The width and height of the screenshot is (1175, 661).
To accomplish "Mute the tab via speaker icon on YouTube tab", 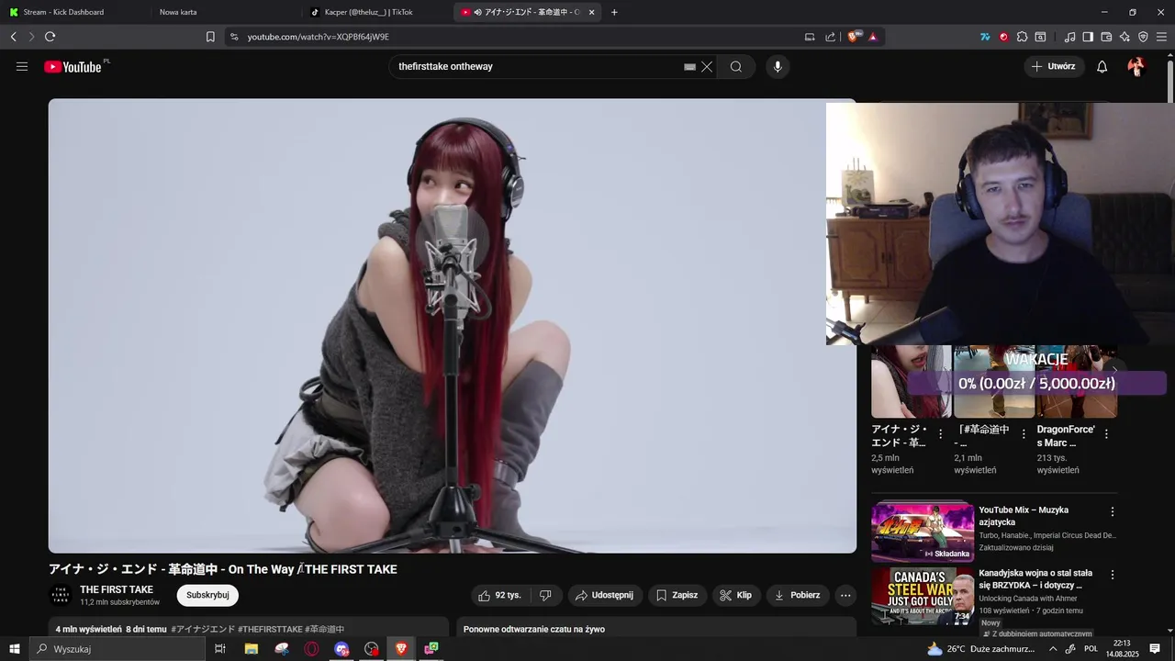I will pyautogui.click(x=479, y=12).
